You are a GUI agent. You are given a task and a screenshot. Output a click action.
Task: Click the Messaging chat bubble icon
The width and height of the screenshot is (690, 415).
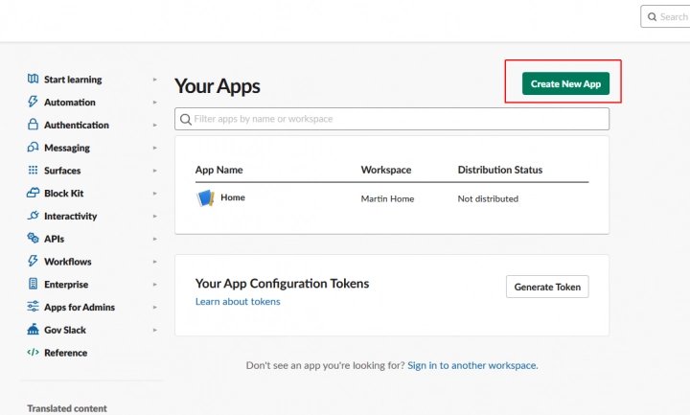33,148
